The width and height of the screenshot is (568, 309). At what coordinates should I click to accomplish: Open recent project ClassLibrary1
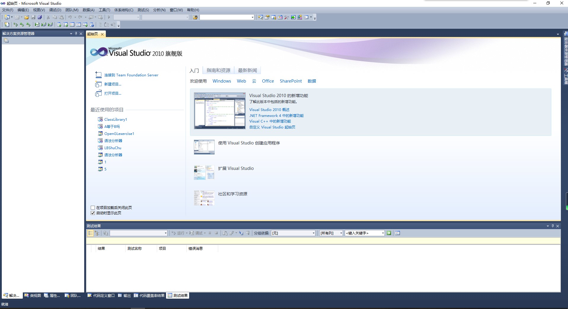[x=116, y=120]
